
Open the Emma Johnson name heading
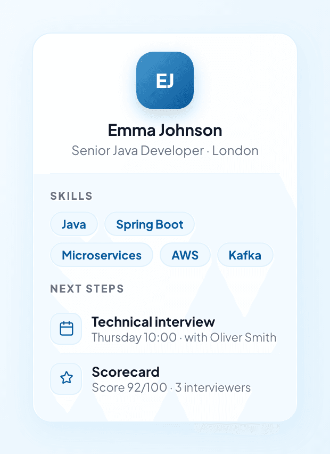(x=165, y=131)
